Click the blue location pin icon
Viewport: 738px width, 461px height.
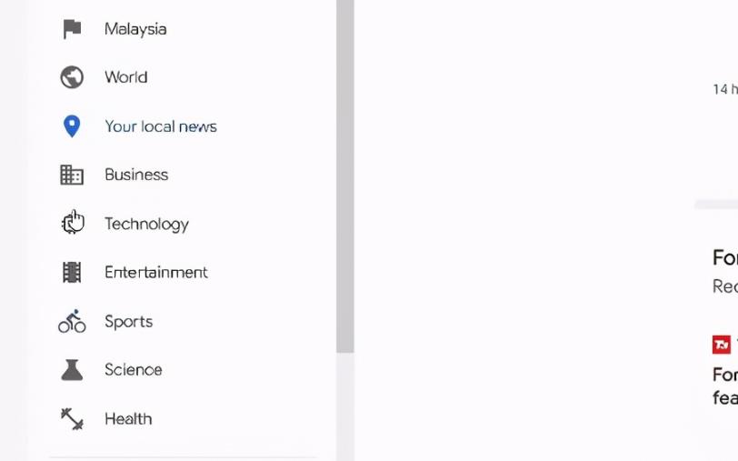(72, 126)
